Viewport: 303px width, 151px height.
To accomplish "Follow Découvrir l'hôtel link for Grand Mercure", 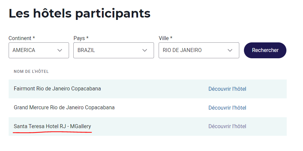I will (227, 108).
